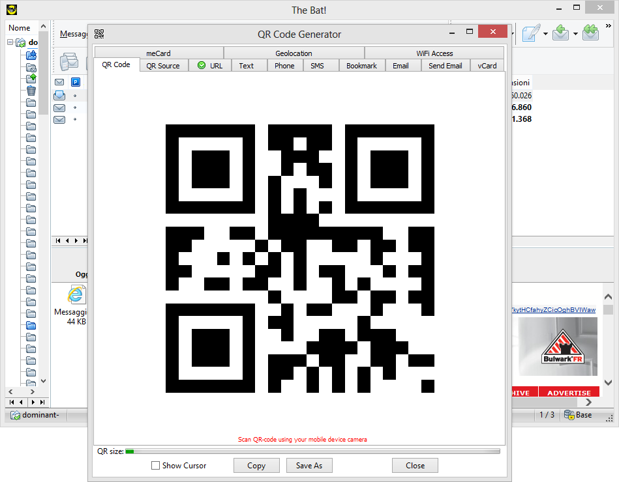Screen dimensions: 619x482
Task: Go to first tab in folder panel
Action: pos(12,403)
